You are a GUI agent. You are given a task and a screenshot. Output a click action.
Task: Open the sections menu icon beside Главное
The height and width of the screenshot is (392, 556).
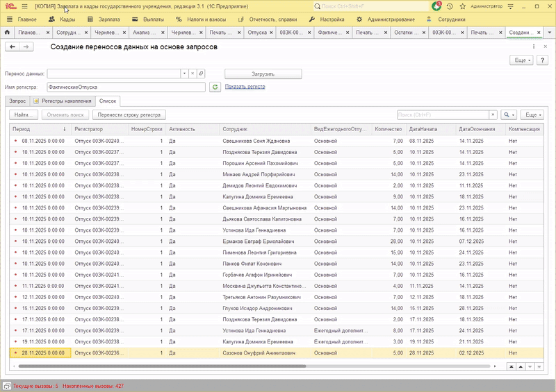[10, 19]
